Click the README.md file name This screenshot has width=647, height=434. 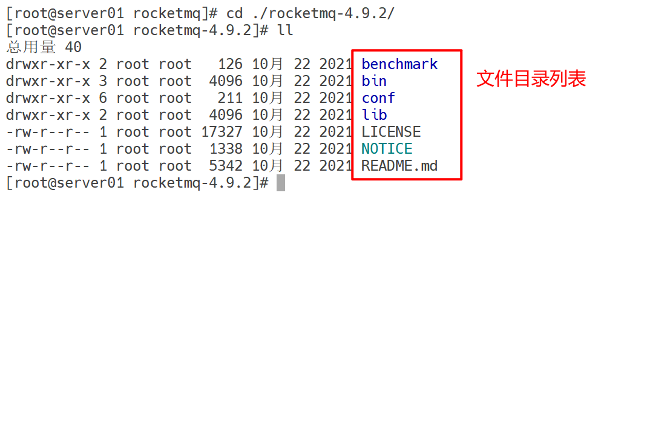click(x=399, y=166)
